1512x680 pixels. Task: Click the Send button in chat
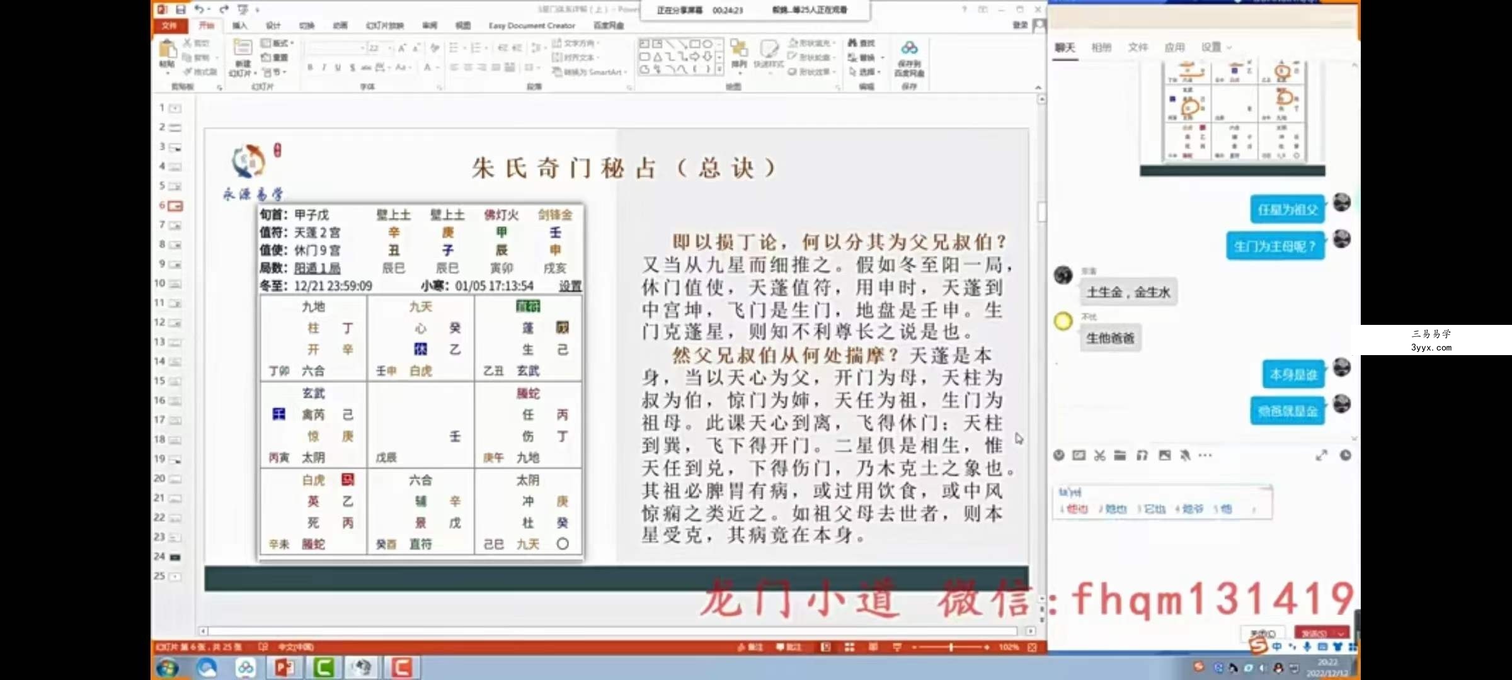pos(1315,633)
